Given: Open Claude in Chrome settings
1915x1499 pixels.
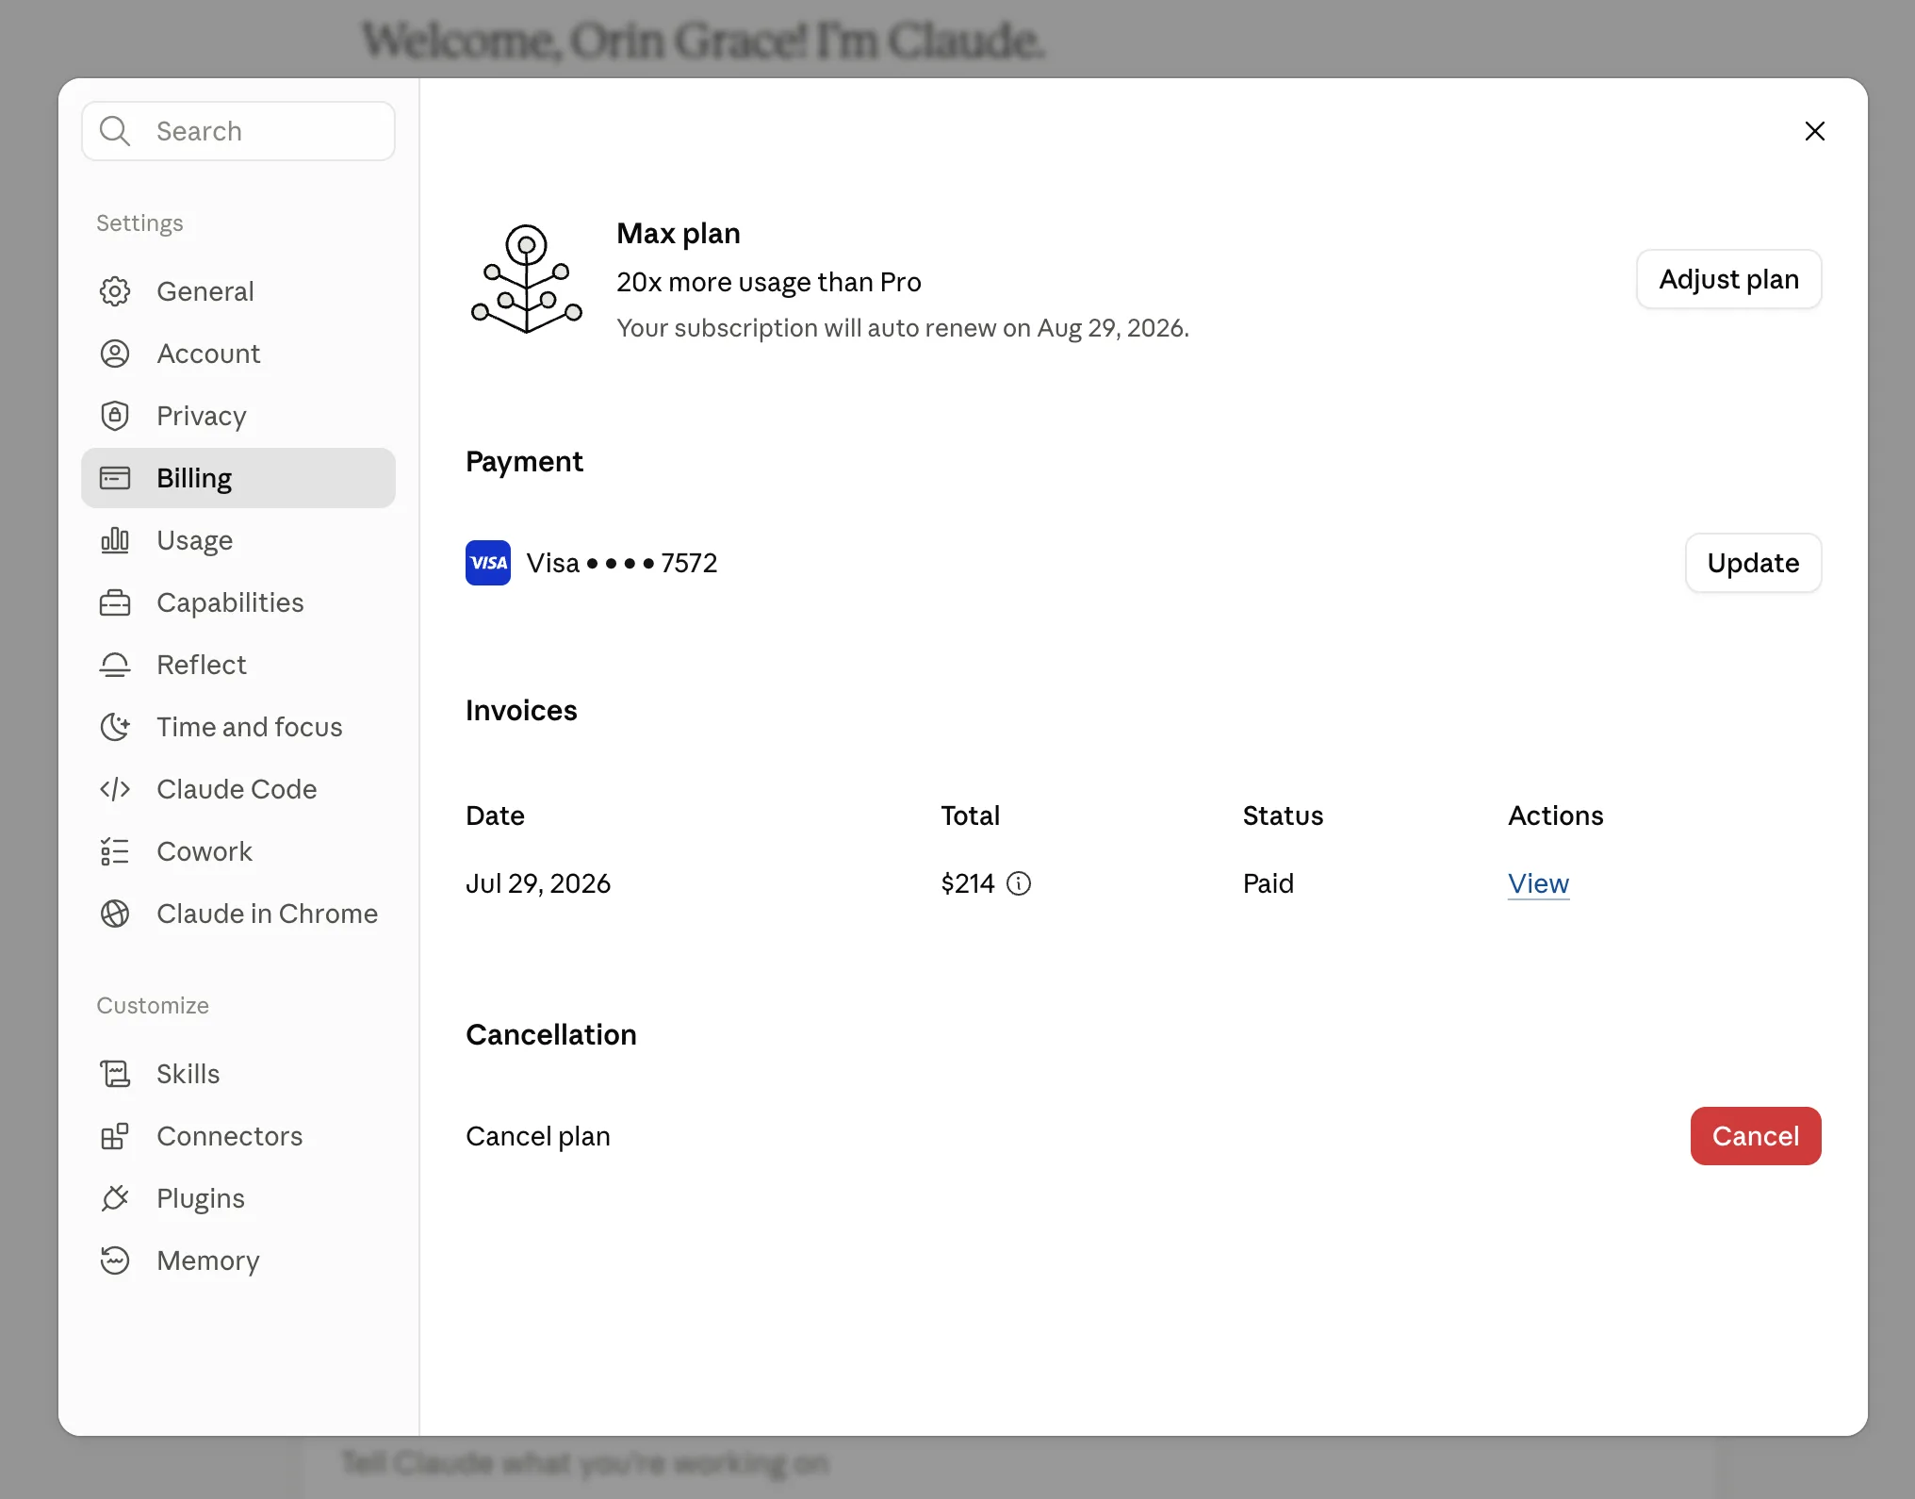Looking at the screenshot, I should tap(238, 914).
